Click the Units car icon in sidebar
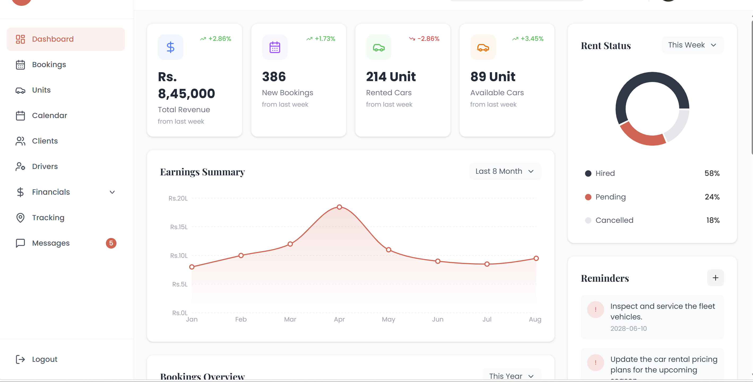753x382 pixels. click(20, 90)
